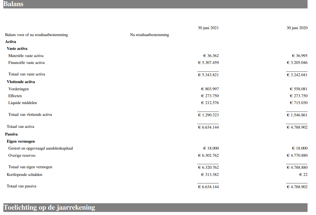Select Liquide middelen amount "€ 715.030"
316x215 pixels.
[x=299, y=103]
